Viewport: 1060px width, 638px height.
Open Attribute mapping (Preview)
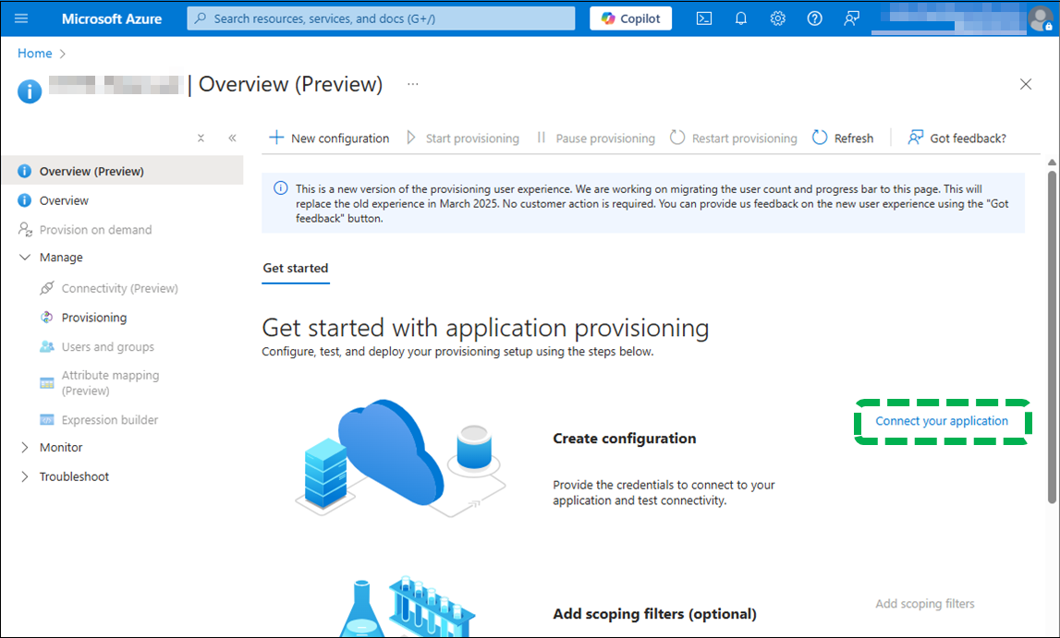(108, 382)
